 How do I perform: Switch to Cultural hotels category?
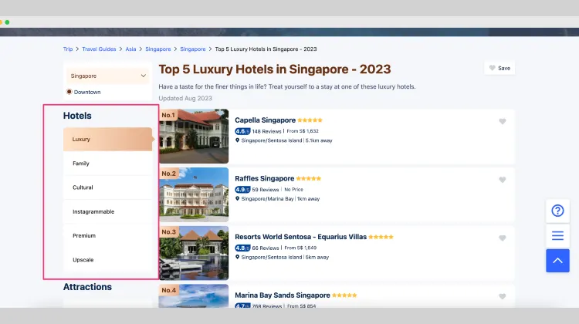pos(107,187)
